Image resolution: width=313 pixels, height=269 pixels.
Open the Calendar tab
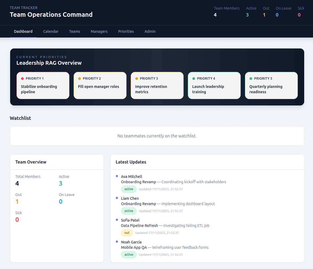pyautogui.click(x=51, y=31)
